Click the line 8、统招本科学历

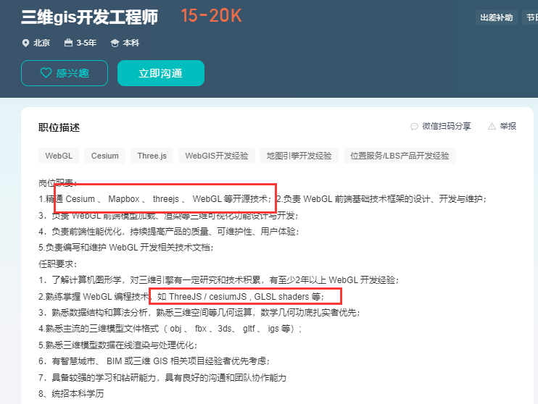71,393
